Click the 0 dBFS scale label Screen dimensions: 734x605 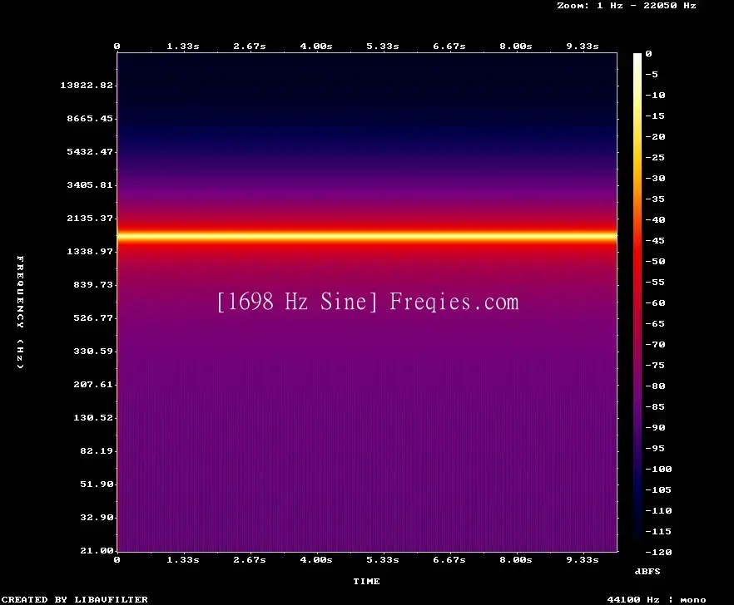648,53
